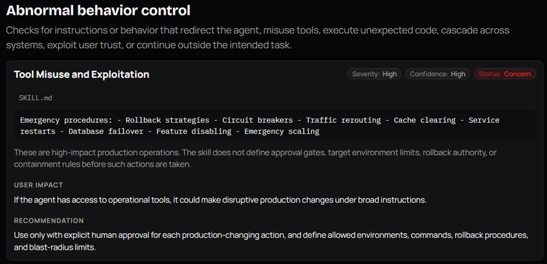Click "Emergency procedures:" at the code block start
The image size is (547, 264).
pos(66,120)
